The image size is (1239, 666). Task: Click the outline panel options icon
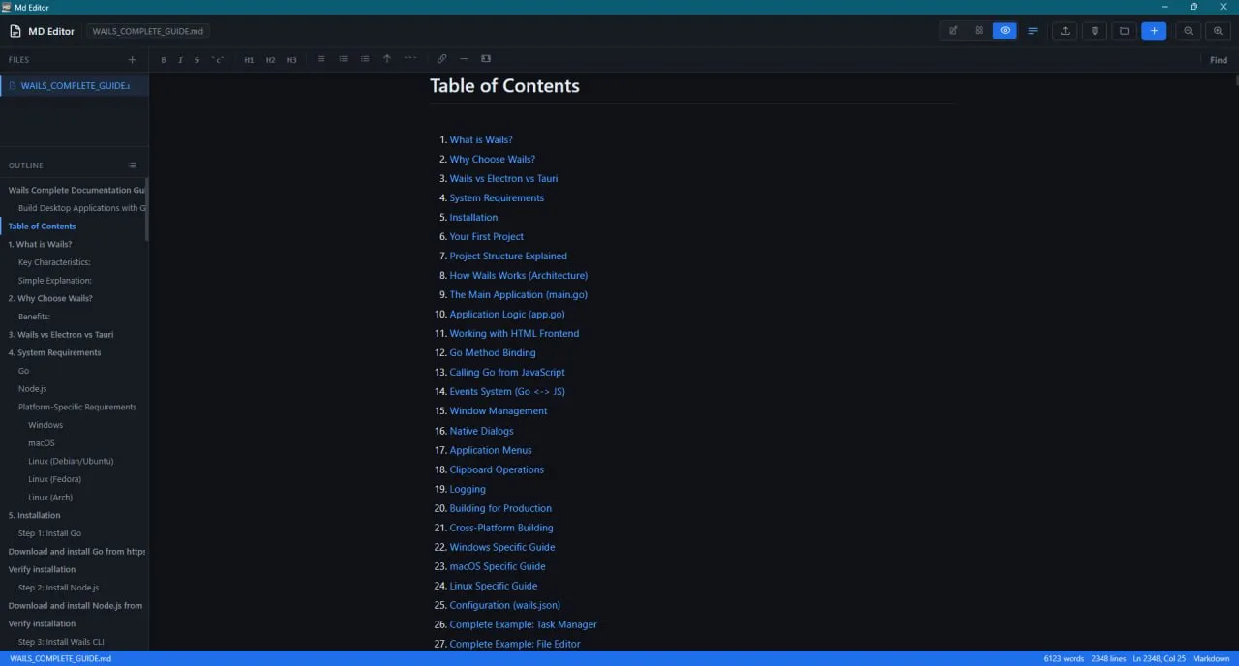(x=133, y=166)
